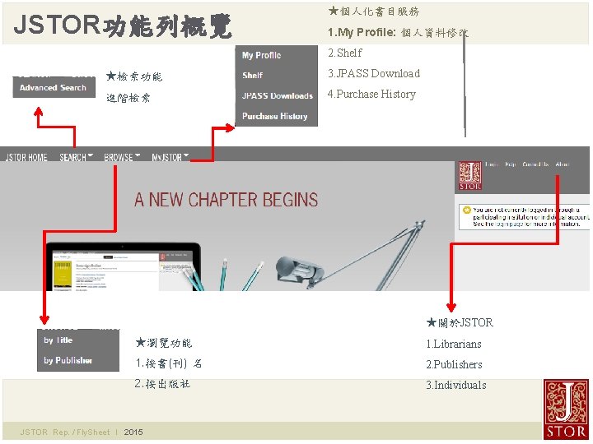Click the footer text 'JSTOR Rep. / FlySheet'
Image resolution: width=593 pixels, height=444 pixels.
(65, 432)
